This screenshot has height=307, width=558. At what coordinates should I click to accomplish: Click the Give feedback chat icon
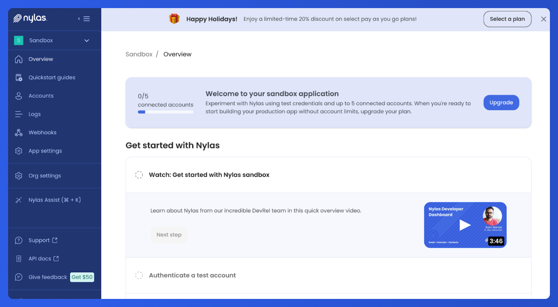click(19, 277)
